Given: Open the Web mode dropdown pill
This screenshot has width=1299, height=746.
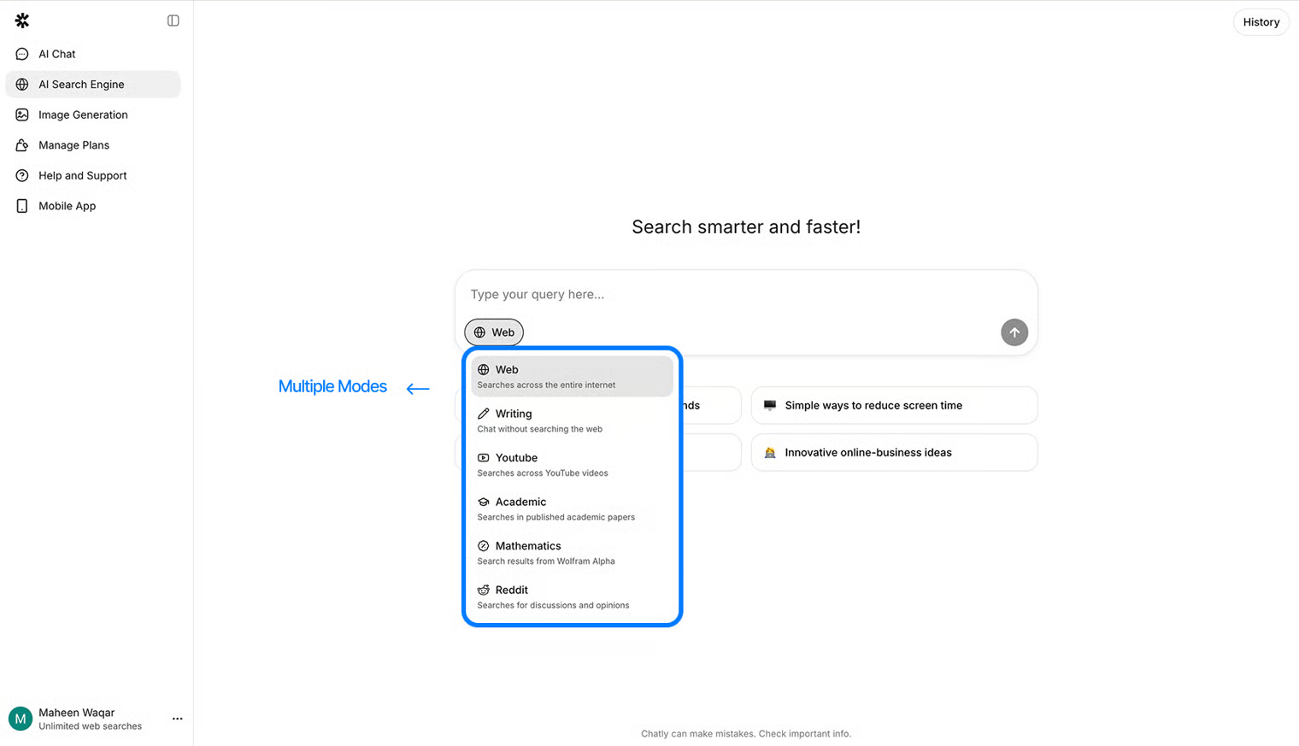Looking at the screenshot, I should (x=494, y=332).
